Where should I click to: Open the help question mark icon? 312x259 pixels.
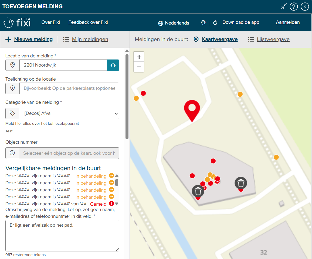(293, 6)
